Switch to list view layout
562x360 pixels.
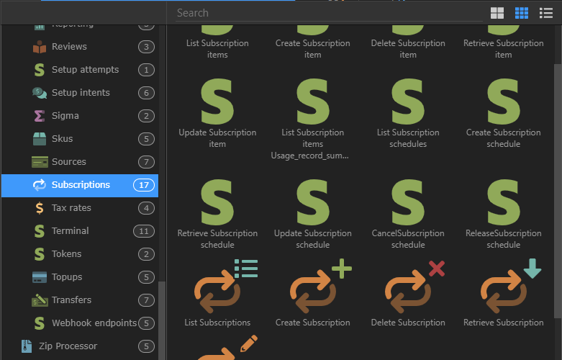click(x=546, y=13)
